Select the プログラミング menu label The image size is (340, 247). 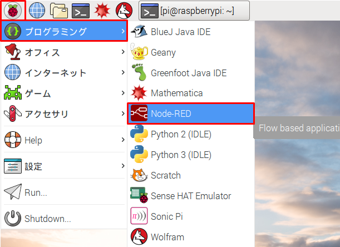[56, 32]
